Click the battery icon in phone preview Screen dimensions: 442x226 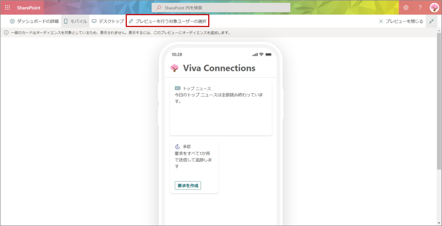(269, 54)
